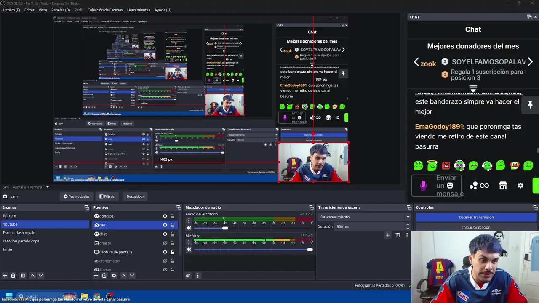Image resolution: width=539 pixels, height=303 pixels.
Task: Open Filtros for selected source
Action: pos(107,197)
